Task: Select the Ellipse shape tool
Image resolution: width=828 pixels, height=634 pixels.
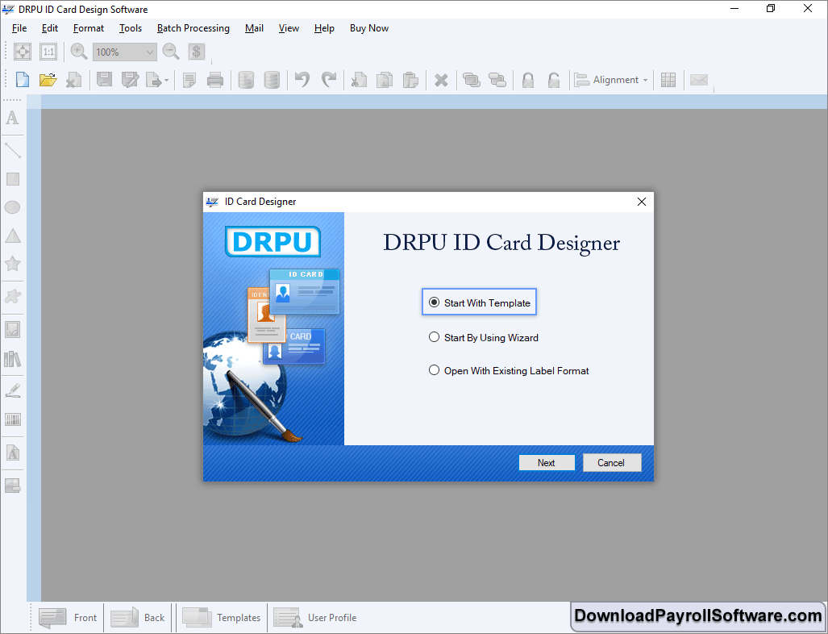Action: 12,207
